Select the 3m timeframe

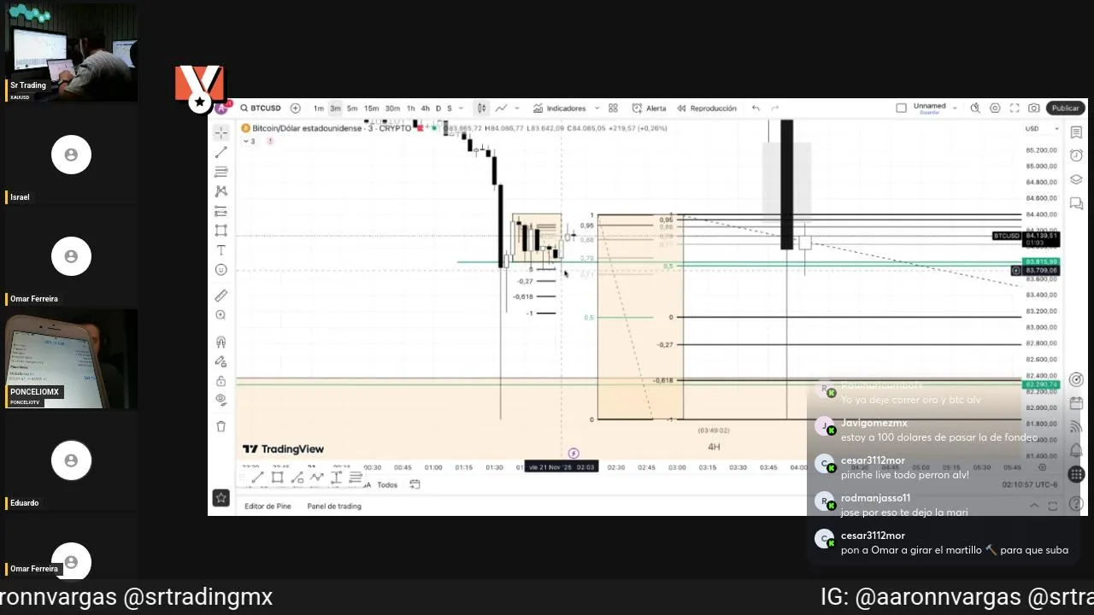(x=335, y=108)
